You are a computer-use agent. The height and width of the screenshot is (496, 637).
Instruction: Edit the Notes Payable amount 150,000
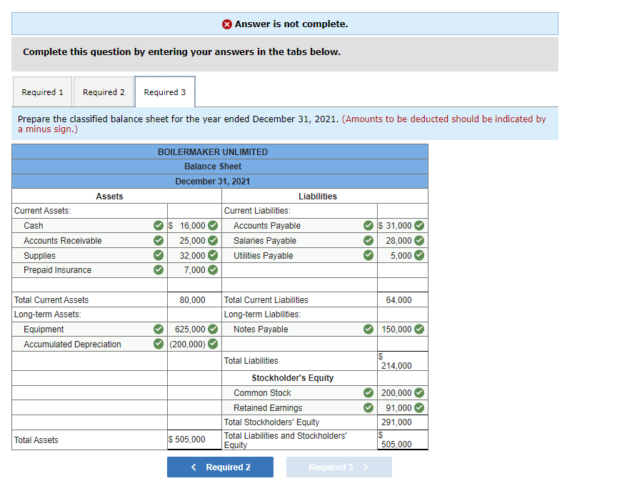403,329
